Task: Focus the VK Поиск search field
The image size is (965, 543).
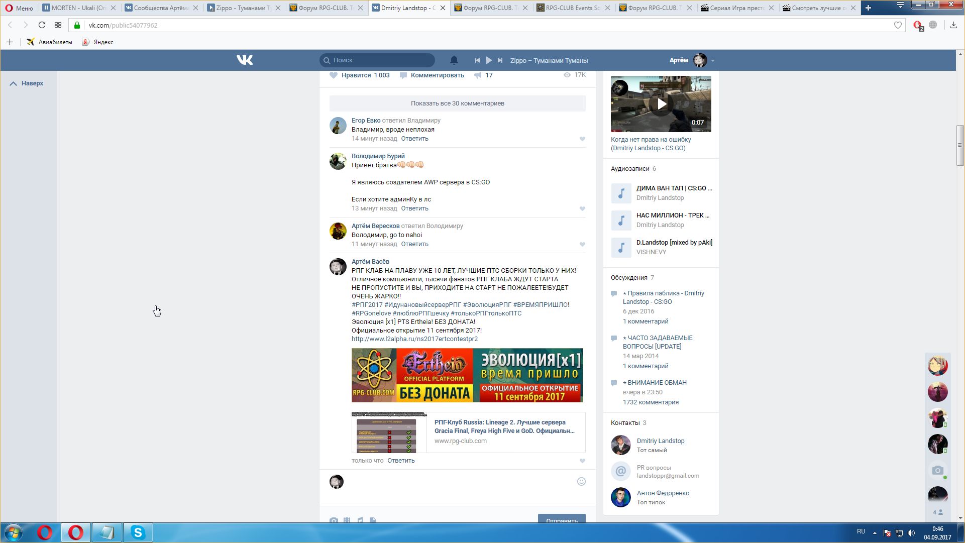Action: (377, 60)
